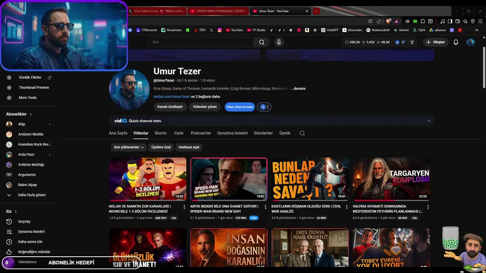Open the ChatGPT bookmark
The height and width of the screenshot is (273, 486).
click(x=330, y=30)
